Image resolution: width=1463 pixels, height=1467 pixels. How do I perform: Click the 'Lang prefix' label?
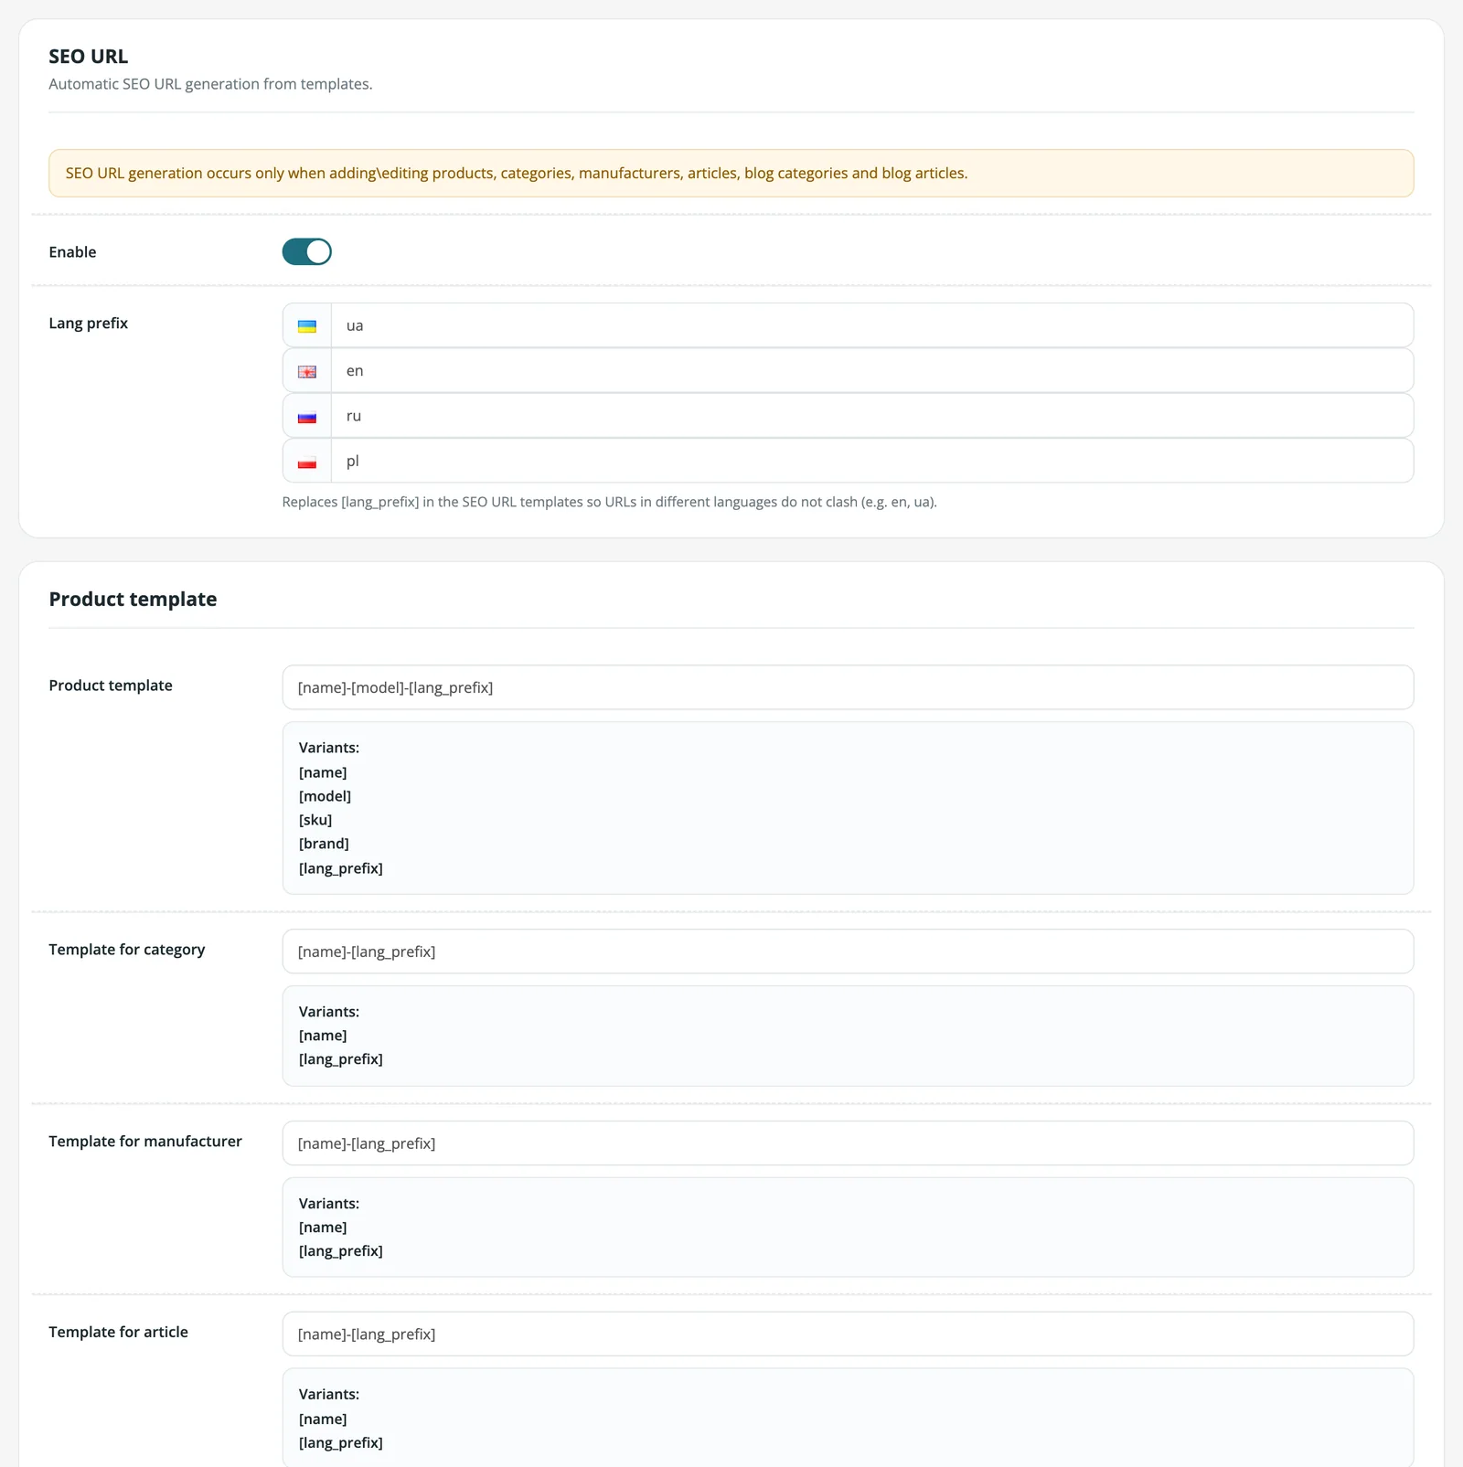[89, 324]
